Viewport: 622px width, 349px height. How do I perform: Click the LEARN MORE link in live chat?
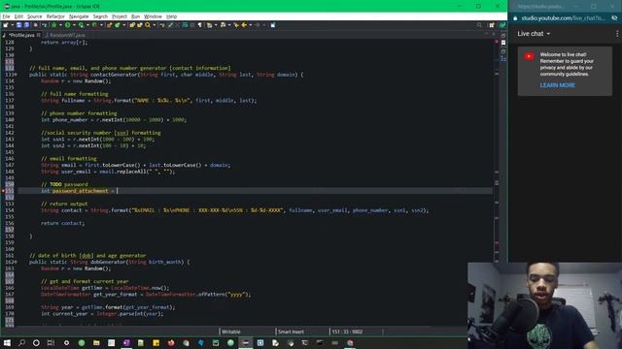[x=557, y=85]
